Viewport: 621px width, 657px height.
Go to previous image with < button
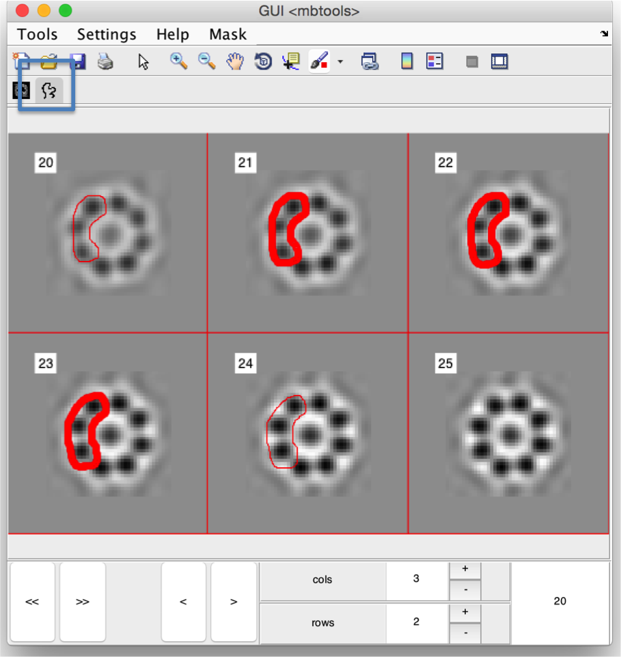184,602
